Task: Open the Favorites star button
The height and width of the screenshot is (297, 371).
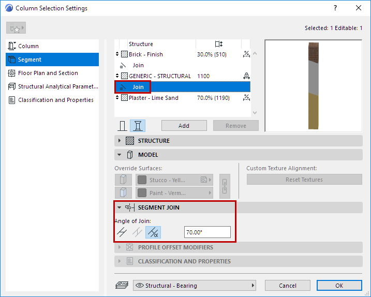Action: pos(16,28)
